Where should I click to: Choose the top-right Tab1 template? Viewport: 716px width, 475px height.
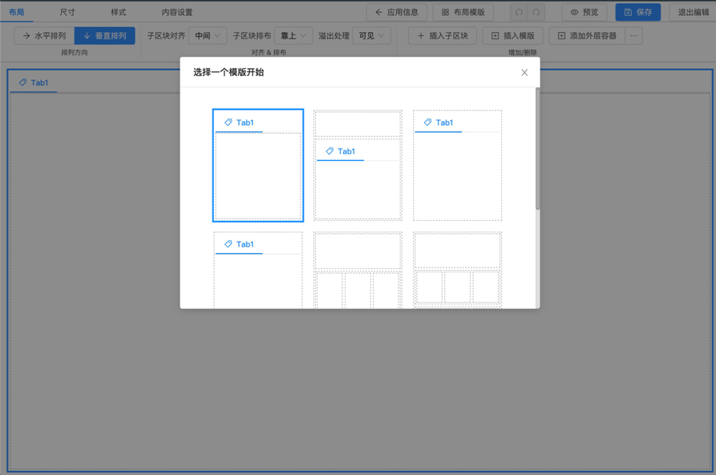457,165
